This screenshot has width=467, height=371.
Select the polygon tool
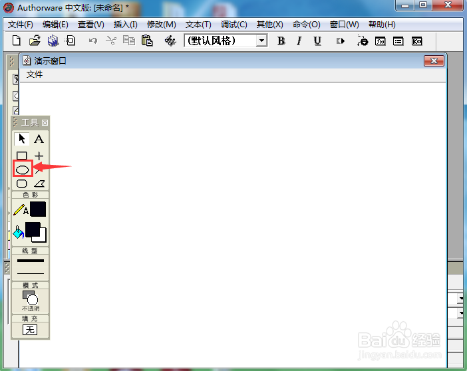click(x=39, y=184)
